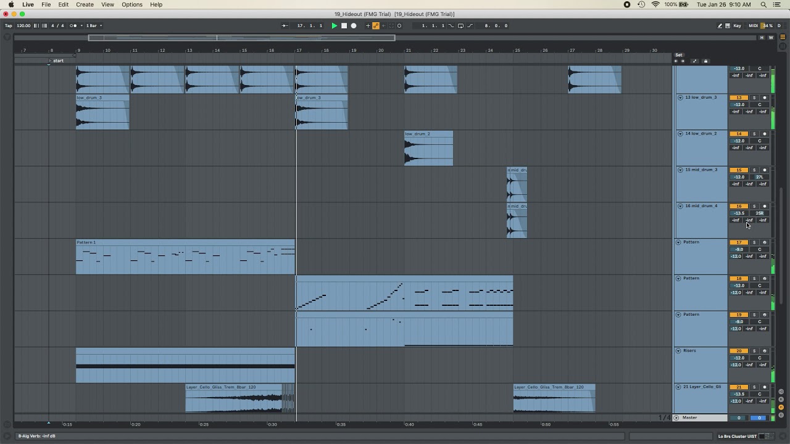Image resolution: width=790 pixels, height=444 pixels.
Task: Click the Session Record circle button
Action: click(399, 26)
